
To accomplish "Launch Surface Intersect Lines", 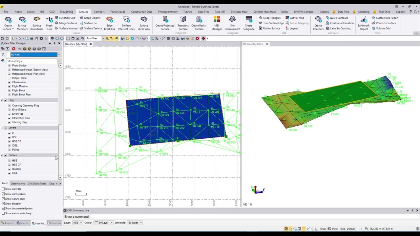I will tap(126, 23).
